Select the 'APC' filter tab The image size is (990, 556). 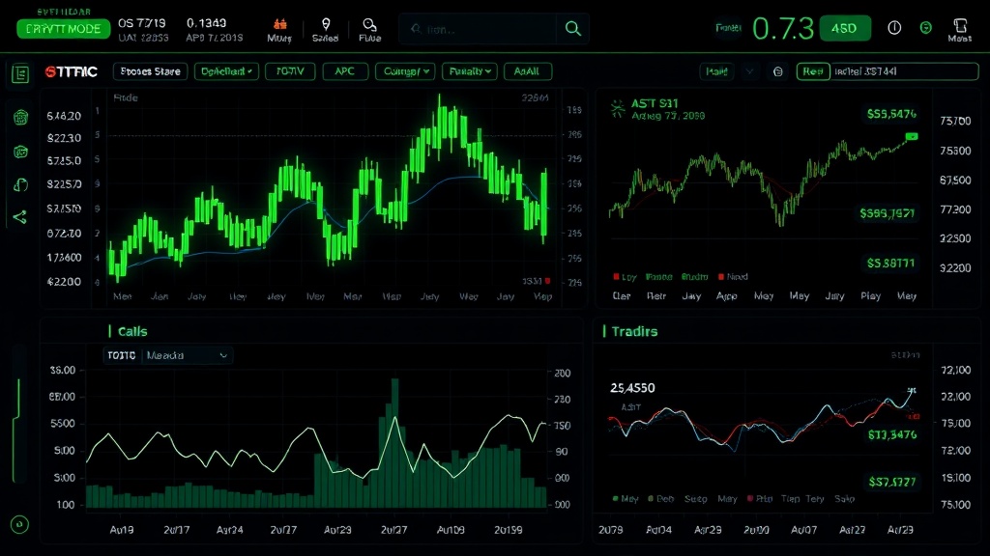pos(345,71)
